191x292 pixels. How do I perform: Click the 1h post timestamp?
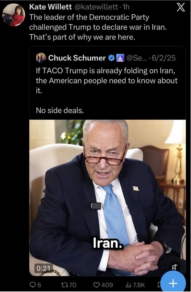(126, 7)
